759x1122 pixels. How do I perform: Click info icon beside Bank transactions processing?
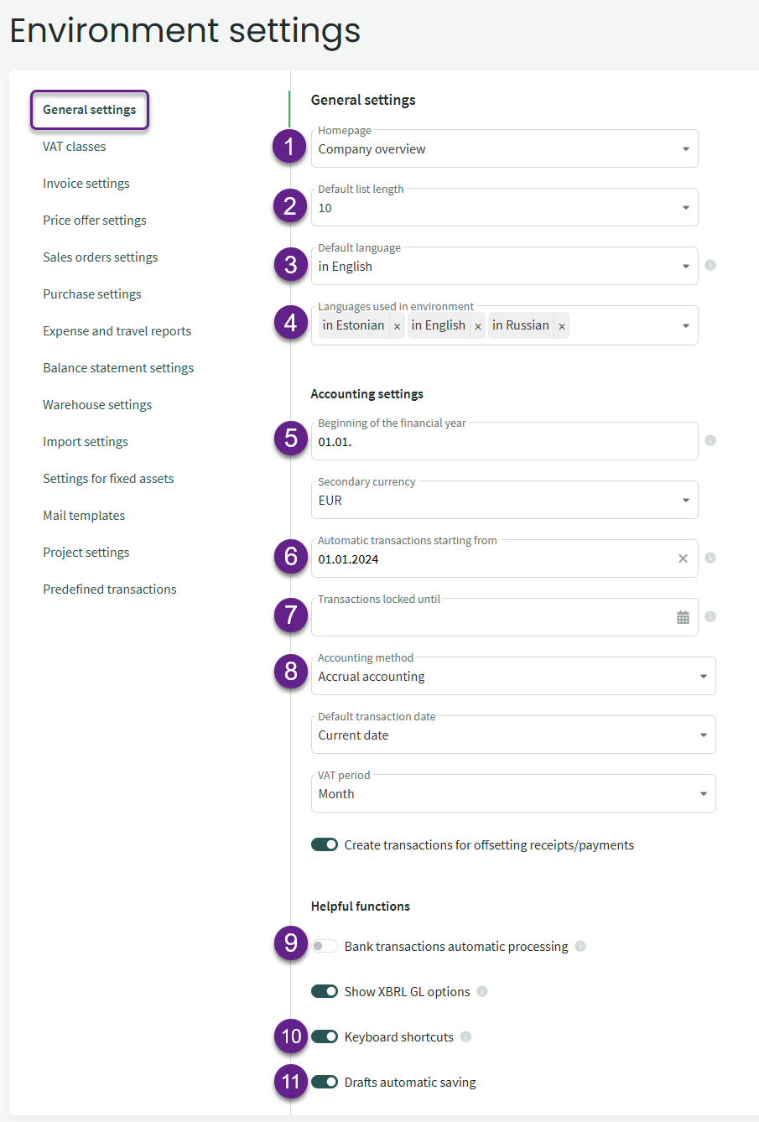[580, 946]
